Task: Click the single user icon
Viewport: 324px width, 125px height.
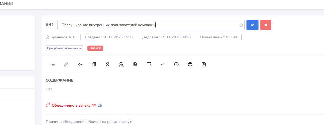Action: click(108, 64)
